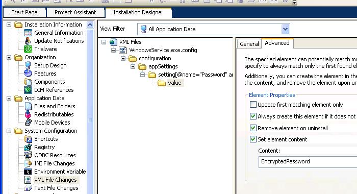Select the value tree row text

[174, 83]
